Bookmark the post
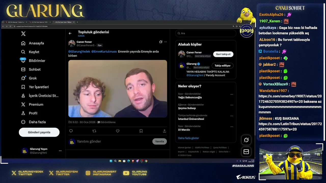 141,131
